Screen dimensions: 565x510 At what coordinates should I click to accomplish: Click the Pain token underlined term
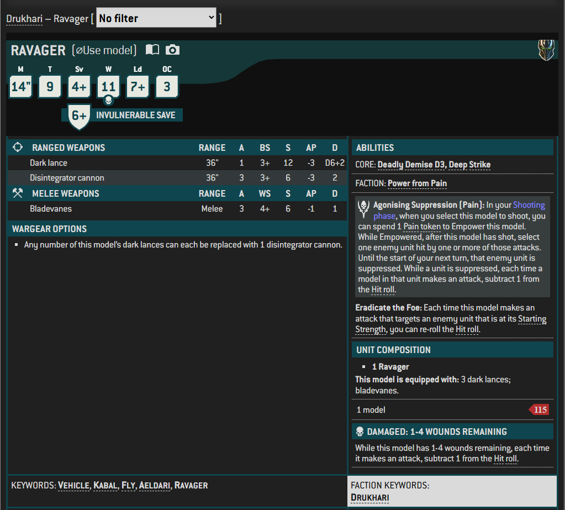tap(422, 227)
